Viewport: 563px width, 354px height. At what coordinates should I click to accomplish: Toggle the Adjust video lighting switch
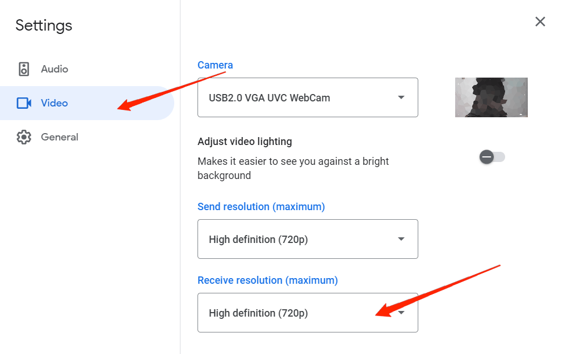(492, 157)
